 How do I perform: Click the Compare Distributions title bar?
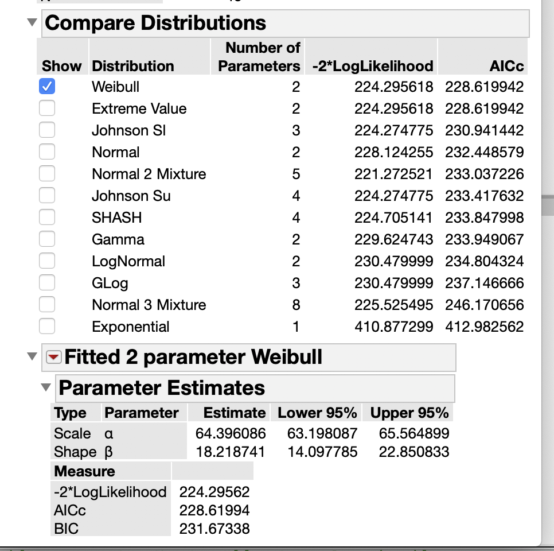pos(155,23)
